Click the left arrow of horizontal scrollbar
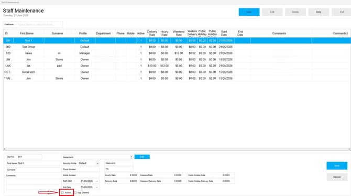Viewport: 351px width, 196px height. point(5,149)
